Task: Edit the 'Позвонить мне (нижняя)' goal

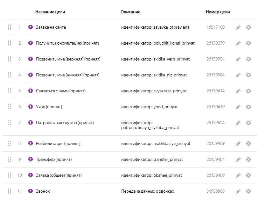Action: [x=238, y=75]
